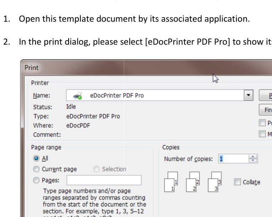This screenshot has width=272, height=217.
Task: Click the collate preview icon for page 2
Action: click(193, 182)
